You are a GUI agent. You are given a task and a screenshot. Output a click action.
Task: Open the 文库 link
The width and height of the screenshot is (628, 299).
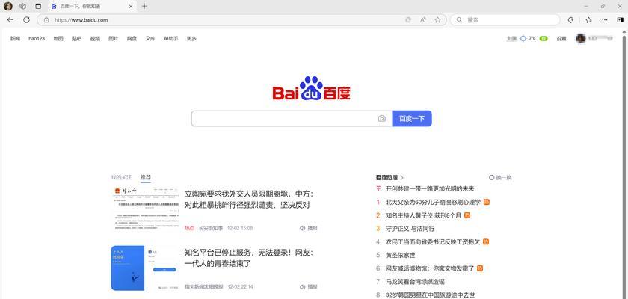point(150,39)
